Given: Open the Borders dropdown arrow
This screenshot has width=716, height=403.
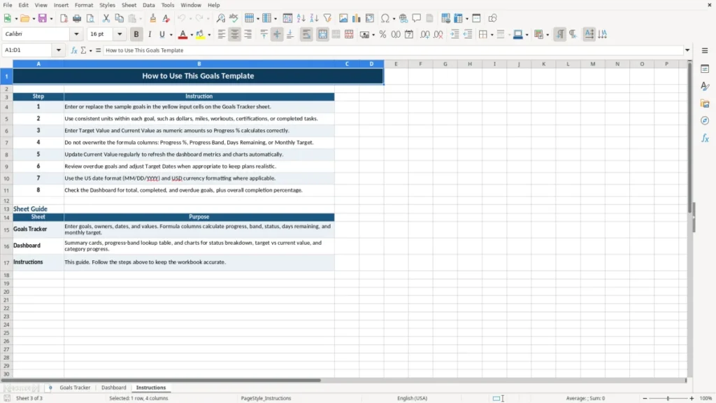Looking at the screenshot, I should pyautogui.click(x=492, y=35).
